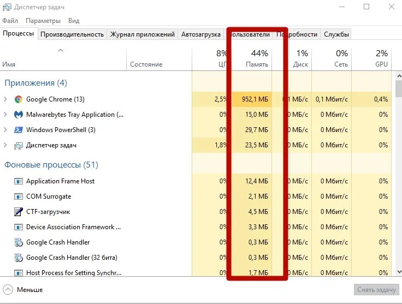Switch to the Подробности tab
Image resolution: width=402 pixels, height=304 pixels.
(x=297, y=34)
